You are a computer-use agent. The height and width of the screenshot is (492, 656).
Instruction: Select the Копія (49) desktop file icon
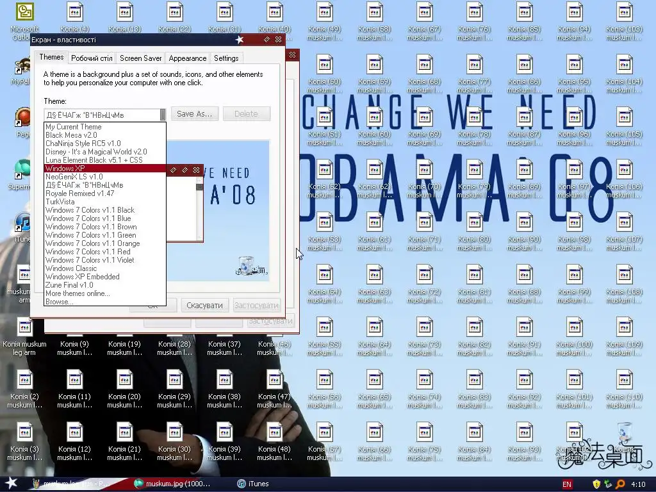325,22
